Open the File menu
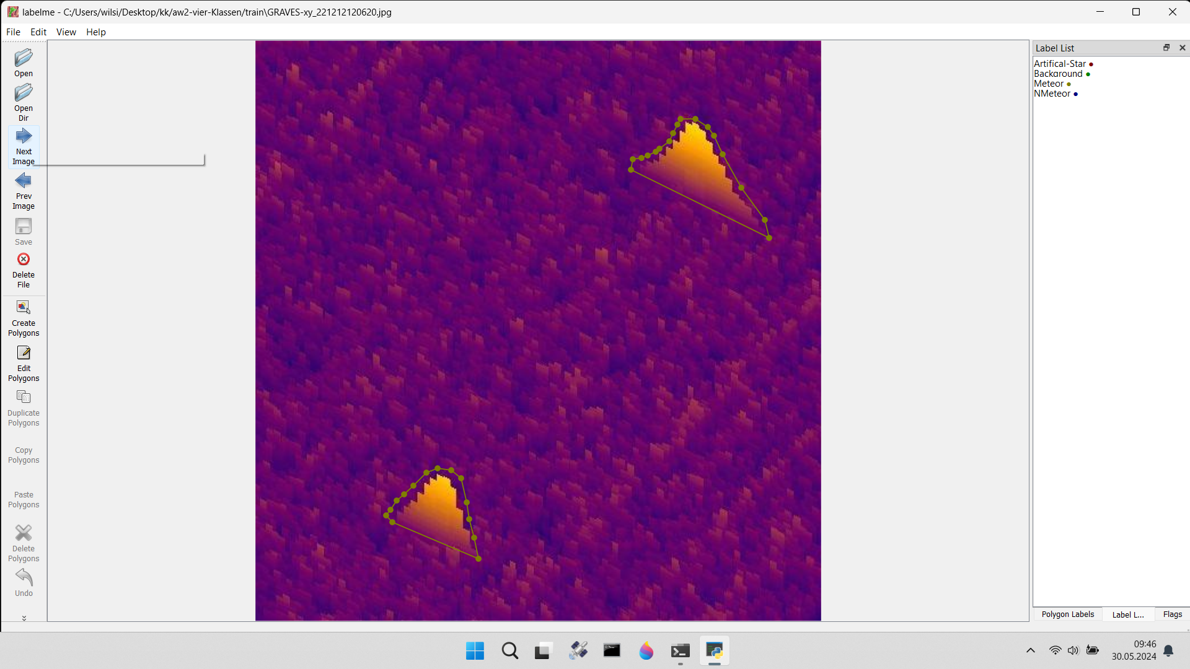The height and width of the screenshot is (669, 1190). tap(13, 32)
